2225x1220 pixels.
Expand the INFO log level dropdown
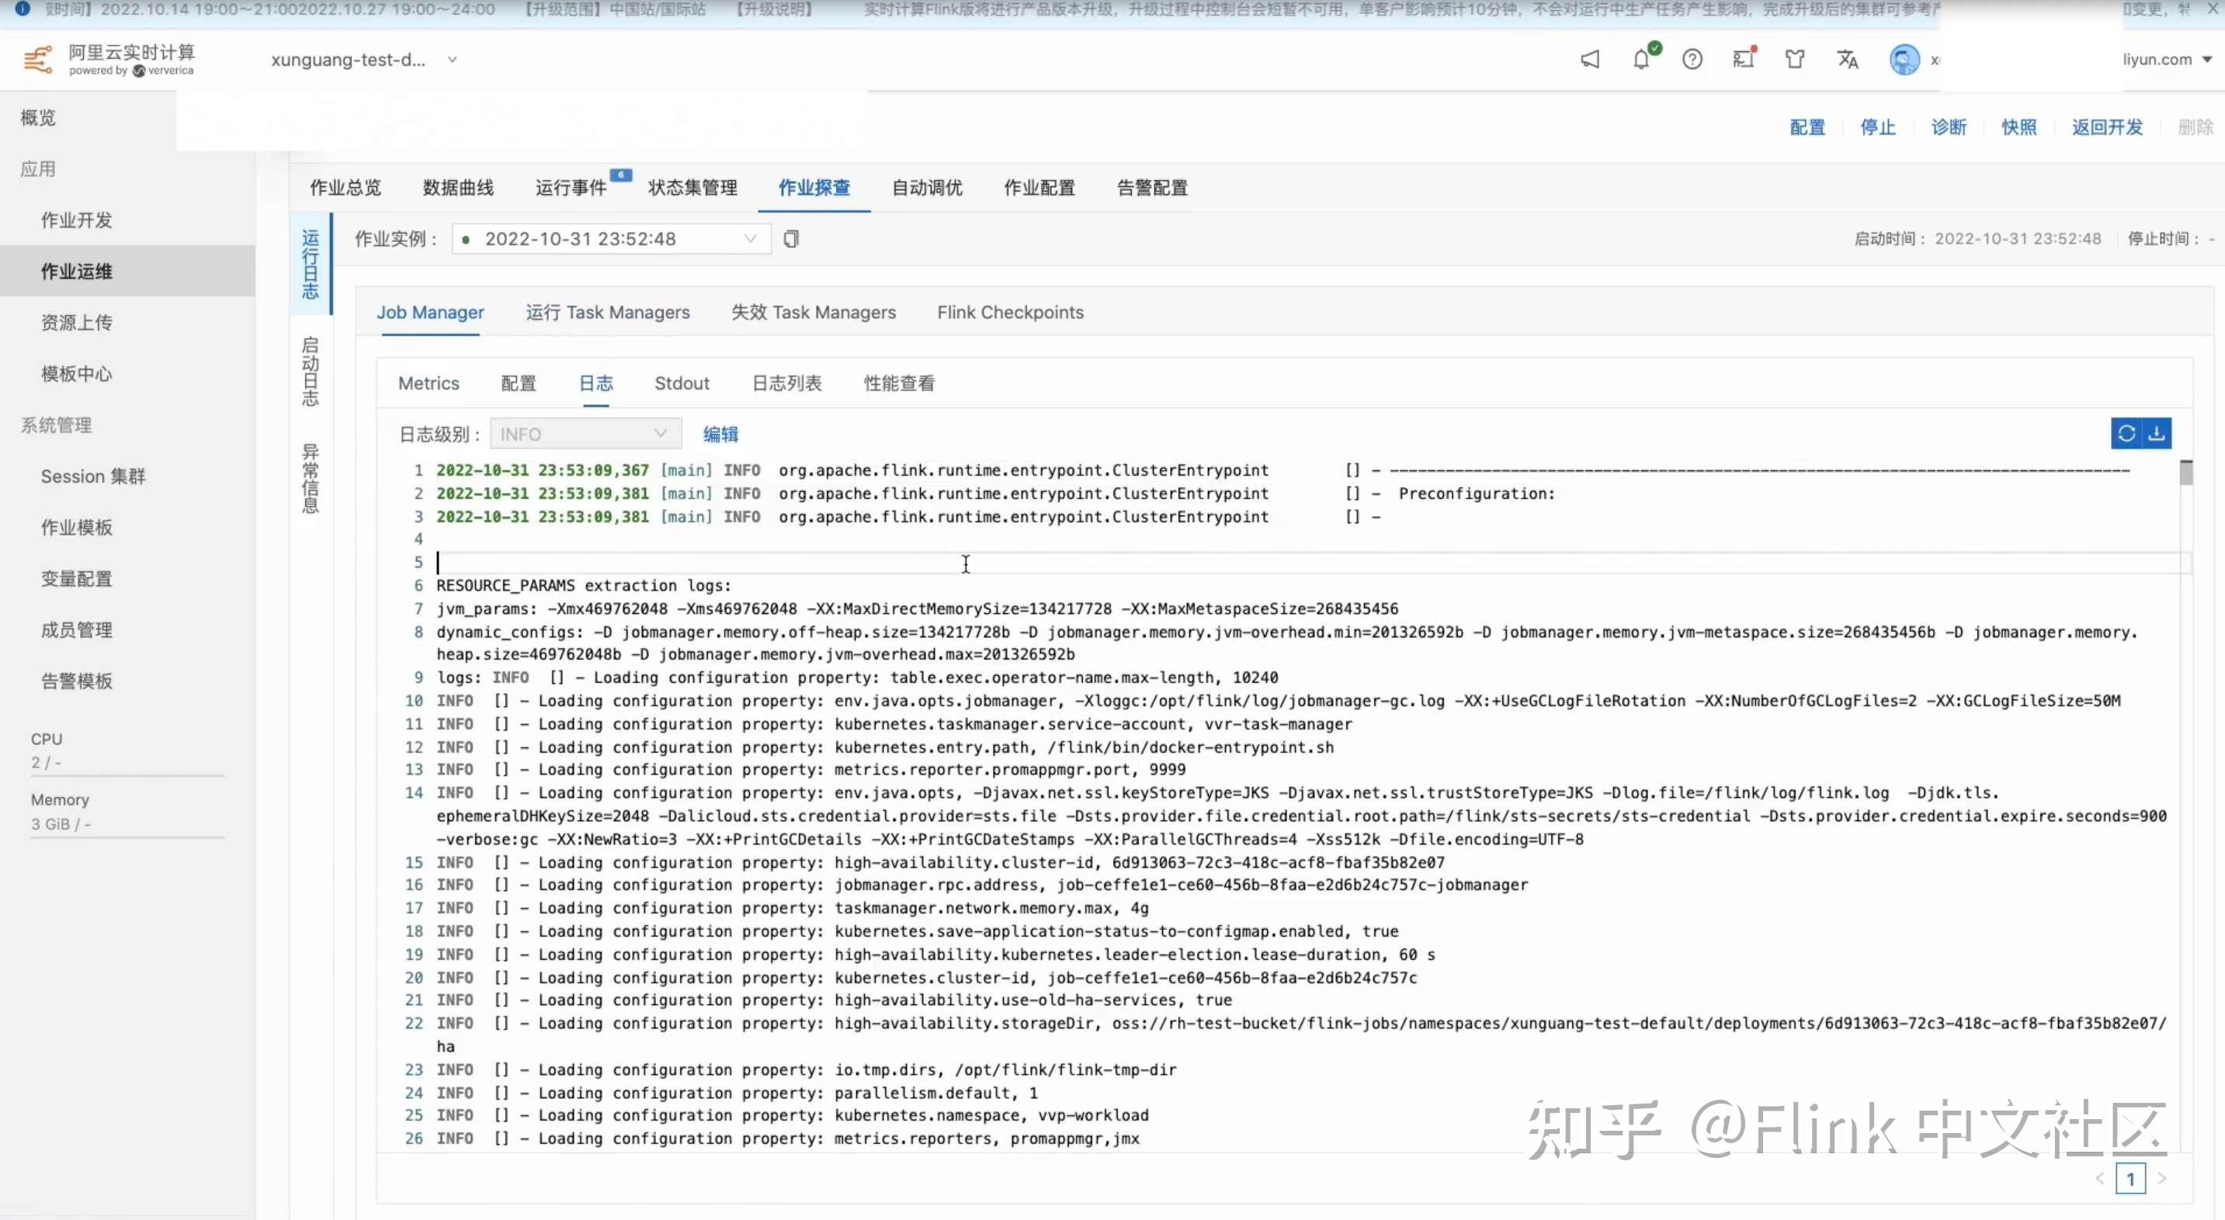(585, 435)
